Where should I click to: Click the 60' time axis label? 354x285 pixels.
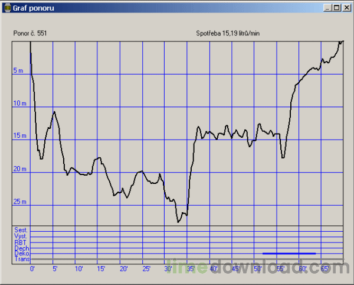click(x=303, y=268)
